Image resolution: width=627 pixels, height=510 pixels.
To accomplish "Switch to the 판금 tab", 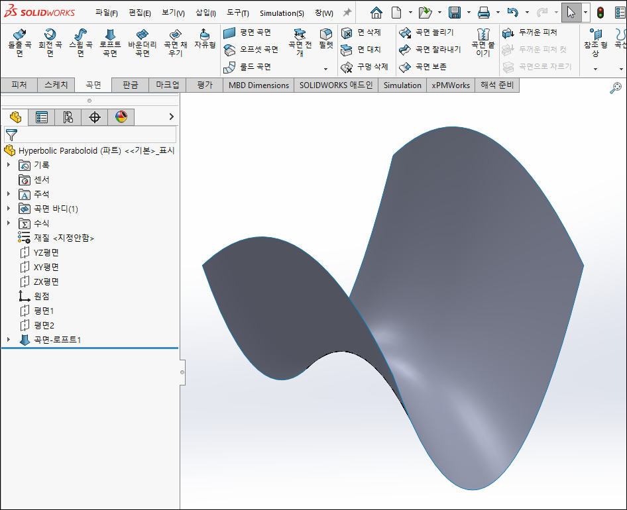I will pos(131,85).
